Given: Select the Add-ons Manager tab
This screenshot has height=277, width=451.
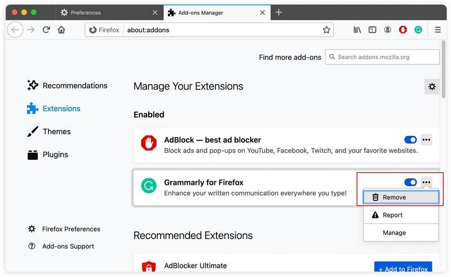Looking at the screenshot, I should pos(217,12).
